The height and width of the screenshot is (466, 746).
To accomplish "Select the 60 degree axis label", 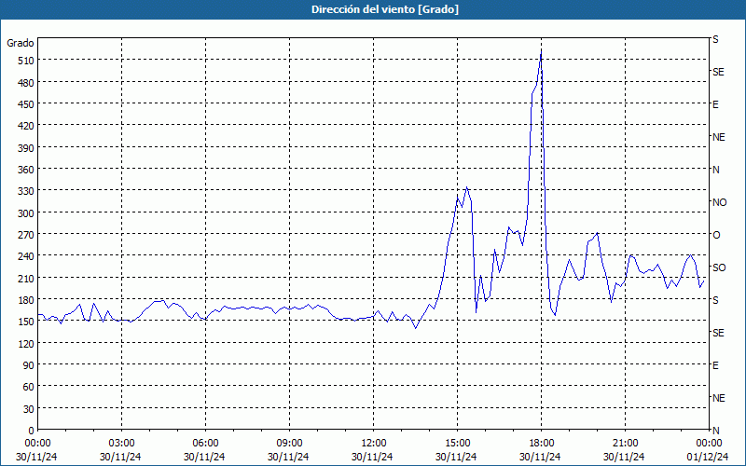I will pos(29,387).
